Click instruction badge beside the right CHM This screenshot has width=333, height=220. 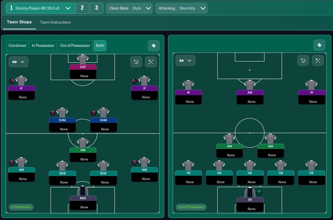pos(94,113)
